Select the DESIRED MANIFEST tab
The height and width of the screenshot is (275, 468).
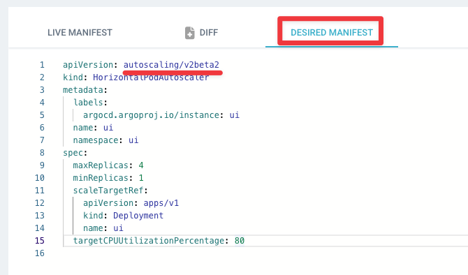pos(332,33)
